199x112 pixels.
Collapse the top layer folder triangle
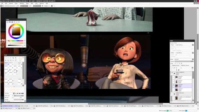[174, 73]
